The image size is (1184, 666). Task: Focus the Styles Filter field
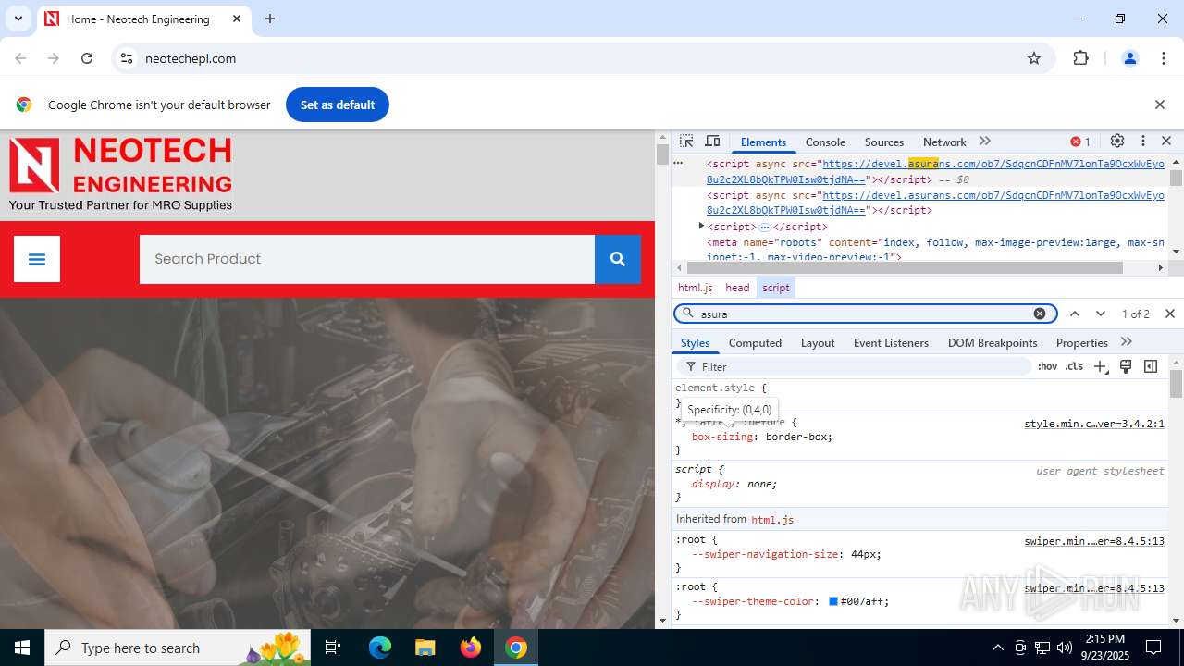(x=855, y=366)
